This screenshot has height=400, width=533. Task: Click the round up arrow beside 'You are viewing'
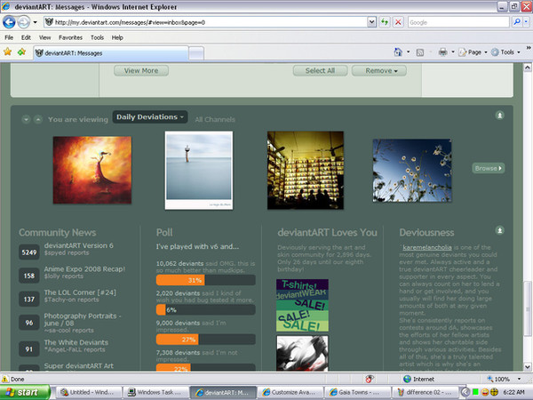tap(38, 119)
